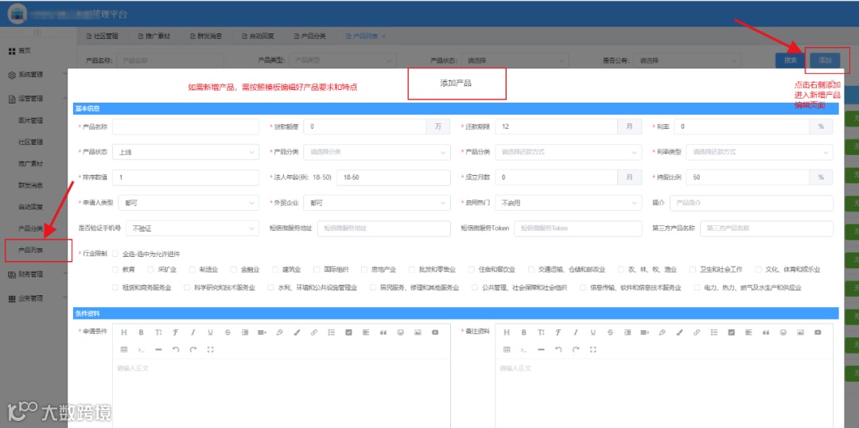
Task: Check the 租赁和商务服务业 checkbox
Action: click(x=115, y=287)
